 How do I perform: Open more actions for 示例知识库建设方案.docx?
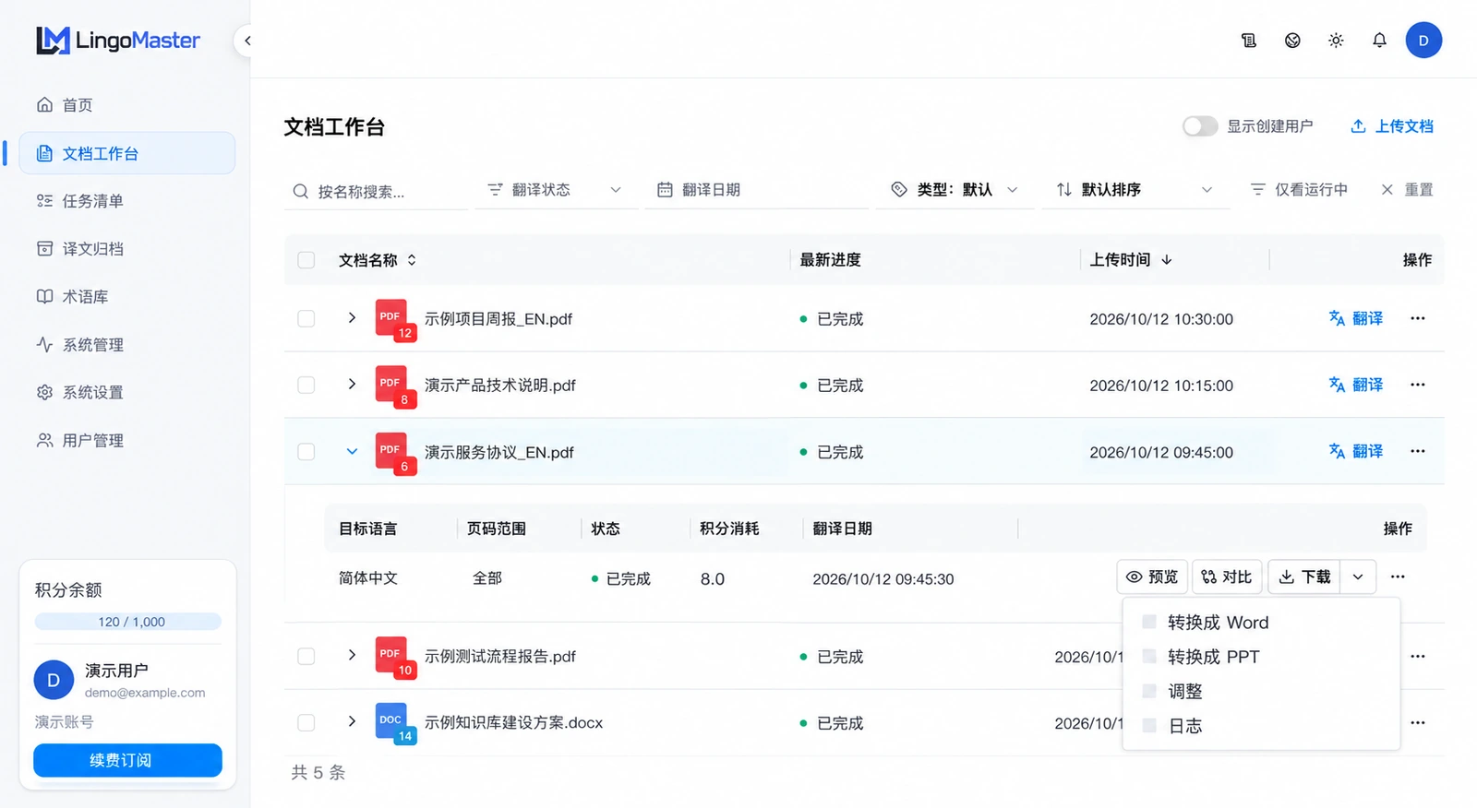coord(1418,722)
